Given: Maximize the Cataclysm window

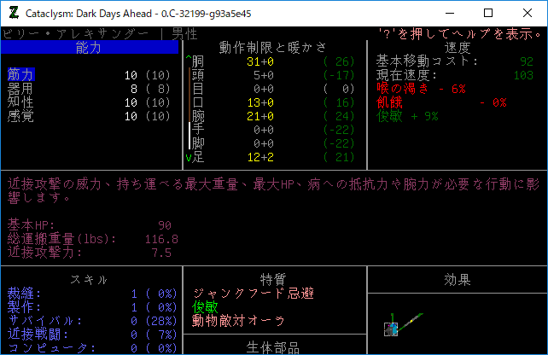Looking at the screenshot, I should coord(488,13).
